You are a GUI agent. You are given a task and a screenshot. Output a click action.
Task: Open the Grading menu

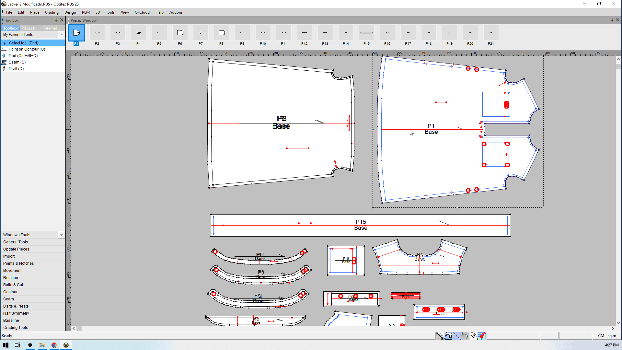pos(52,12)
